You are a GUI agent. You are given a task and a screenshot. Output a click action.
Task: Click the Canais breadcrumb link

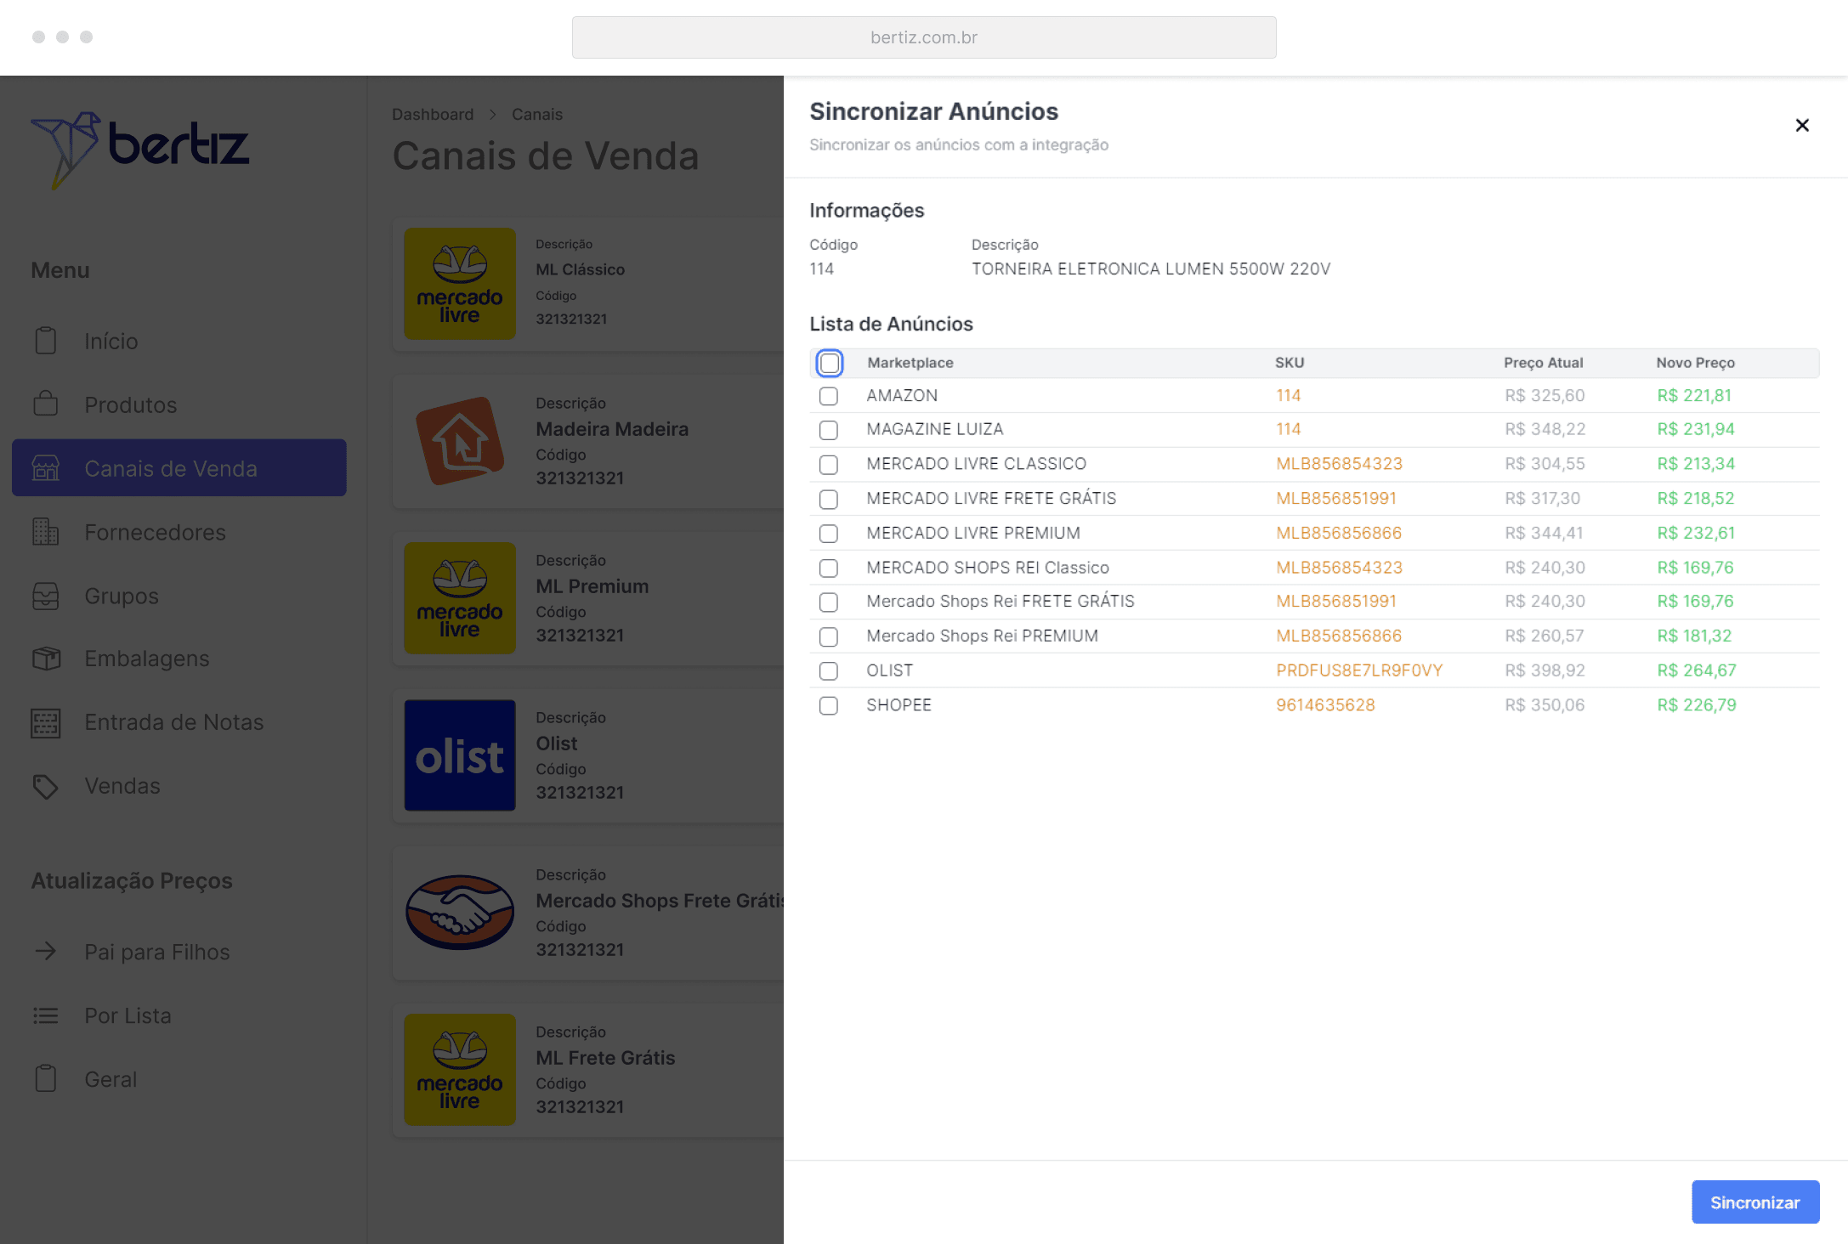pyautogui.click(x=537, y=114)
